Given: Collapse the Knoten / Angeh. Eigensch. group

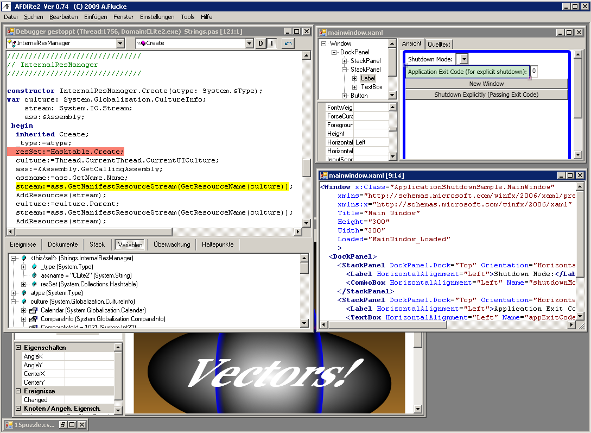Looking at the screenshot, I should tap(18, 409).
